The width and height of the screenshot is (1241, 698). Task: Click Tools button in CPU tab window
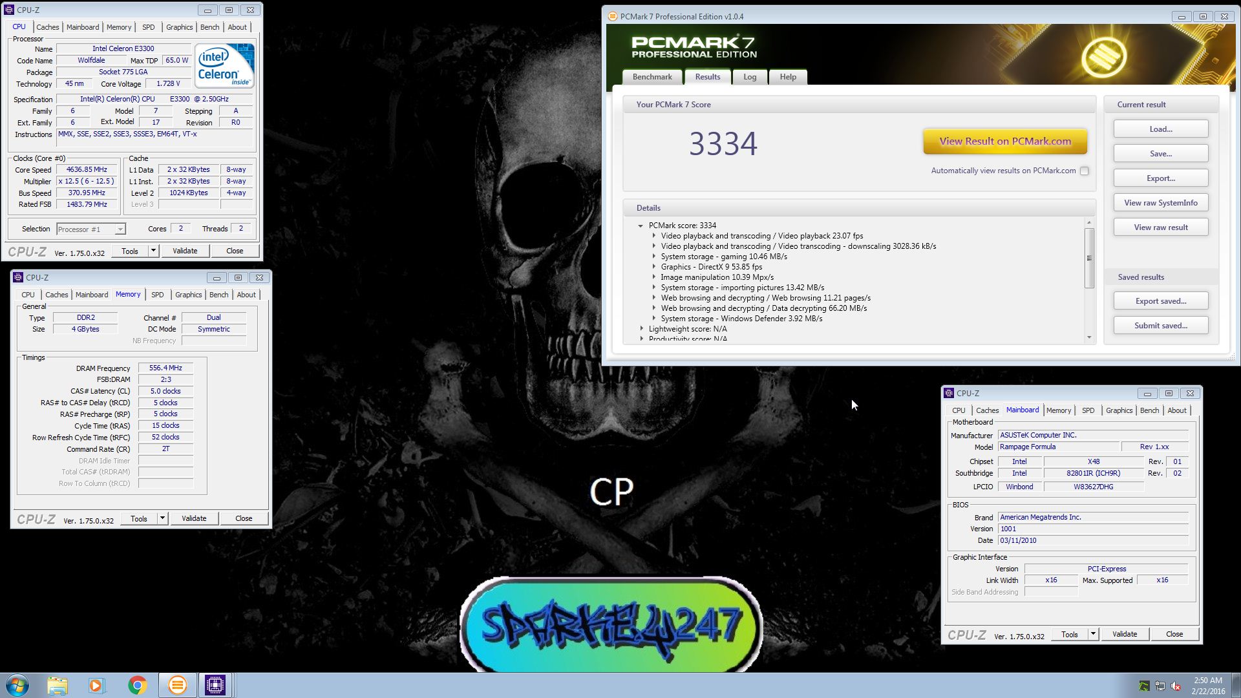pos(130,251)
